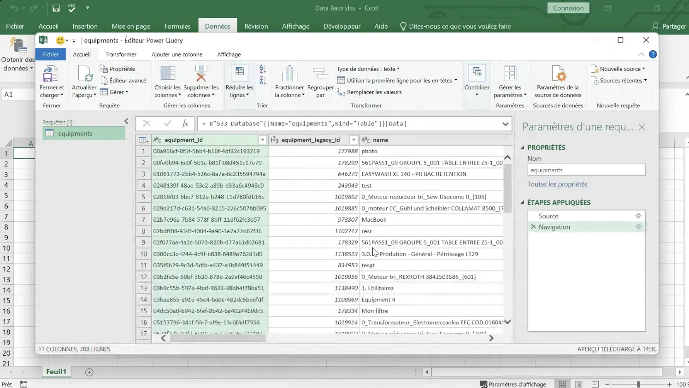Open Sources récentes dropdown

click(619, 80)
